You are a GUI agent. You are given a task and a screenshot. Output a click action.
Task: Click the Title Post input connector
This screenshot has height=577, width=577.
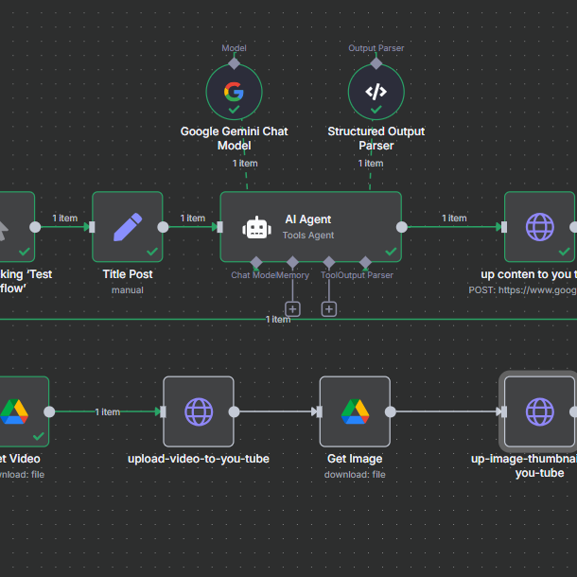pyautogui.click(x=92, y=227)
